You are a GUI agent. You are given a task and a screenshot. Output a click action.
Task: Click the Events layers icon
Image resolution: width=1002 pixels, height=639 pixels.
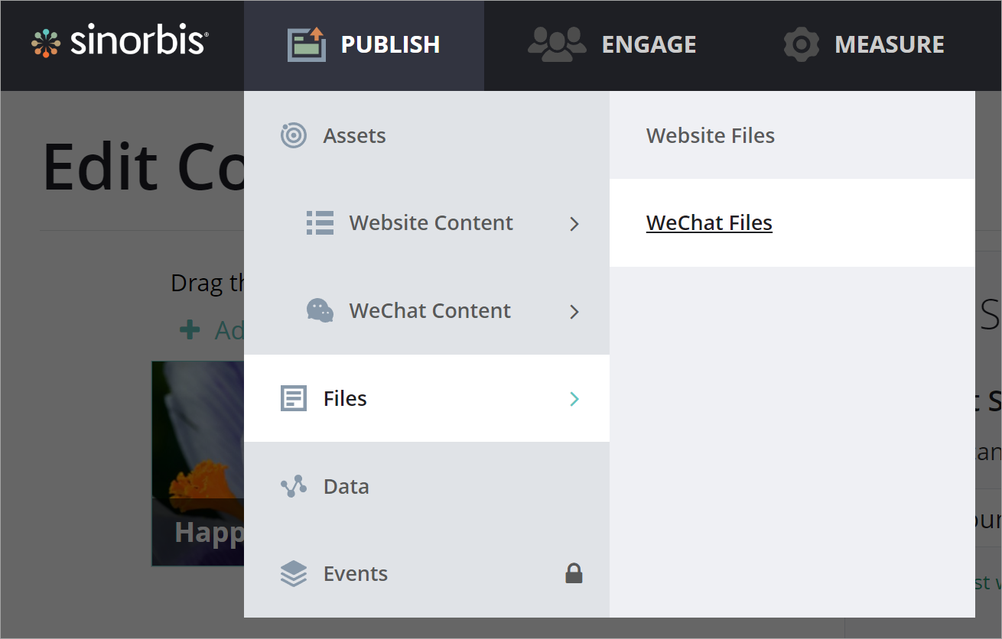click(294, 573)
